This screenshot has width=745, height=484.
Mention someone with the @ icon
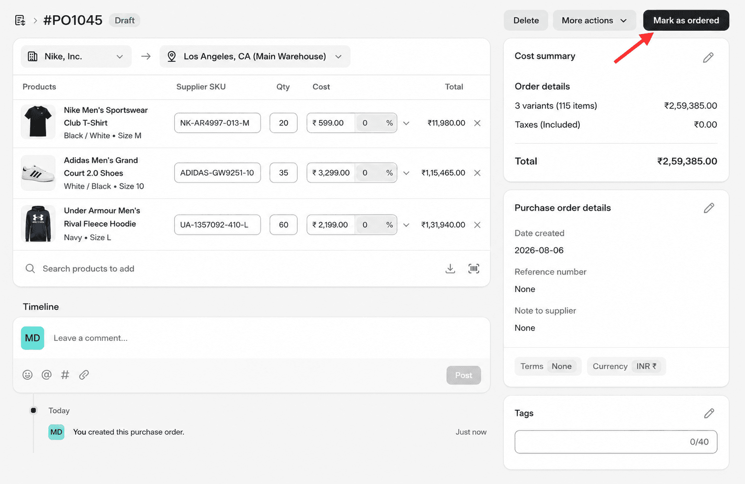click(x=46, y=375)
